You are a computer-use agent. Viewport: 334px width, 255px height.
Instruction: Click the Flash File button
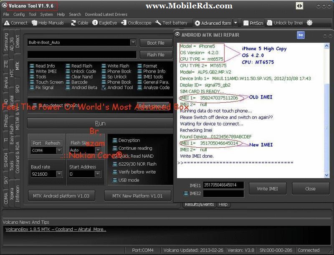pyautogui.click(x=156, y=55)
